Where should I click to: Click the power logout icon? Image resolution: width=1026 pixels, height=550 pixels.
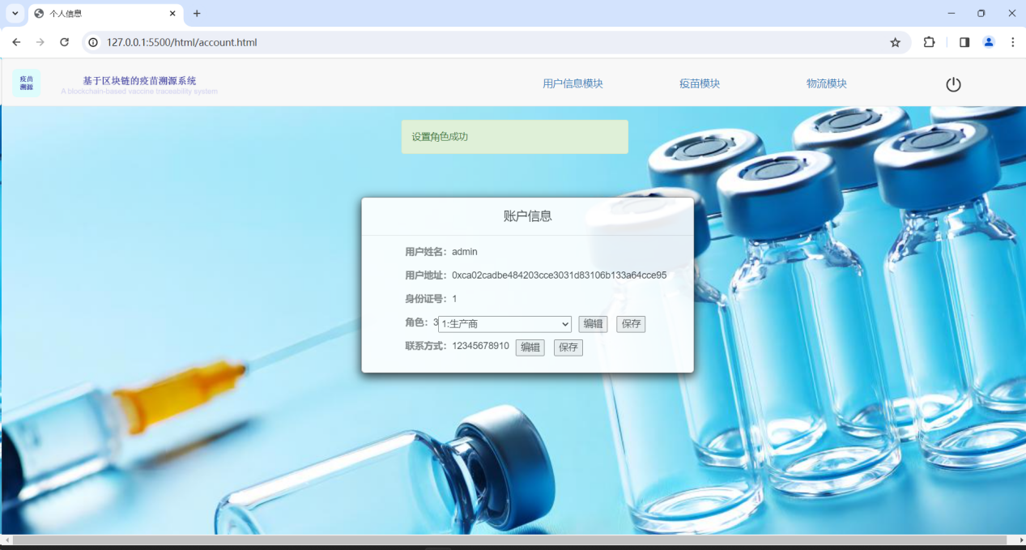(x=953, y=84)
